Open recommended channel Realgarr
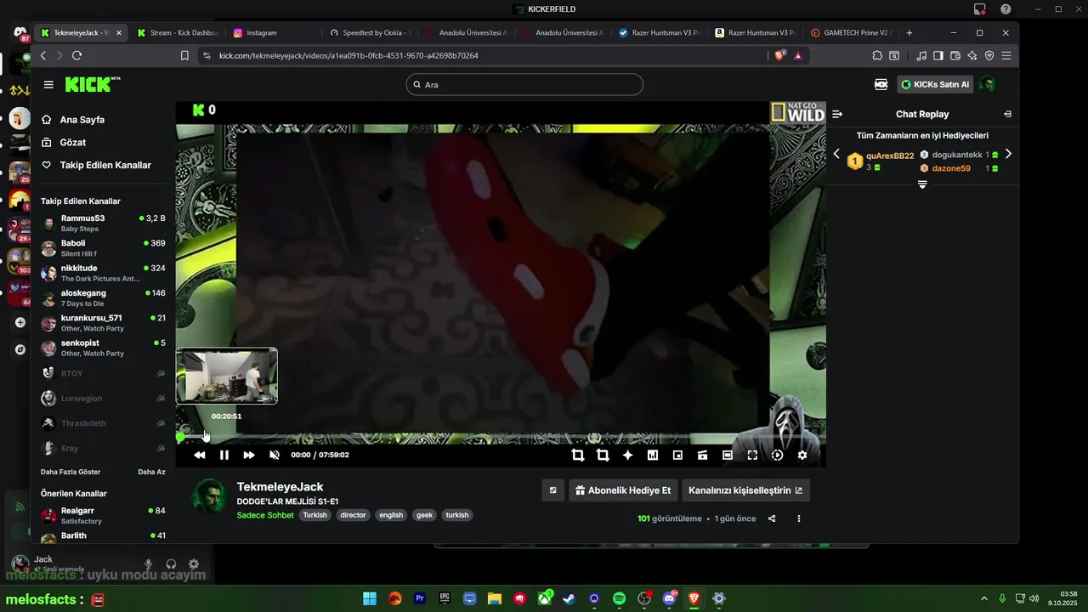The height and width of the screenshot is (612, 1088). tap(104, 515)
